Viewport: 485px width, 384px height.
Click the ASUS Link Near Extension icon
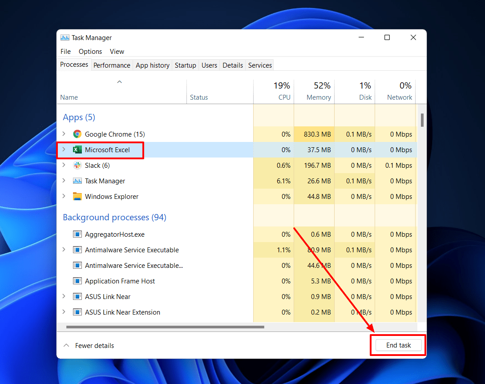click(x=77, y=312)
